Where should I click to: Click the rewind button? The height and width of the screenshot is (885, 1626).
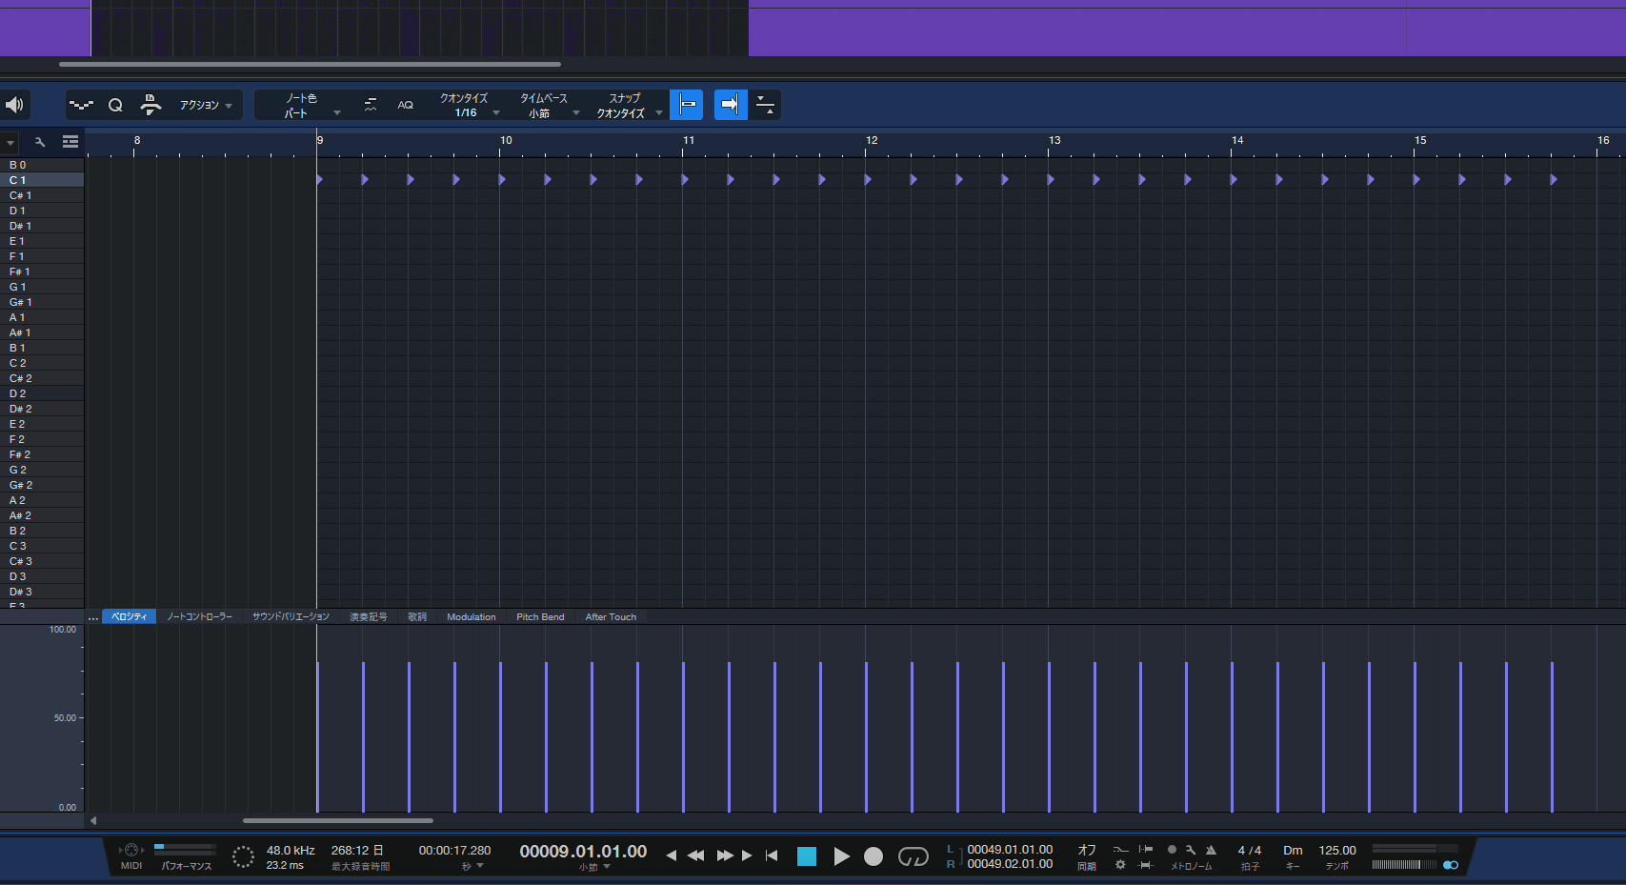pyautogui.click(x=696, y=855)
